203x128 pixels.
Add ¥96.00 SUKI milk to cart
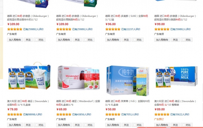[x=113, y=40]
